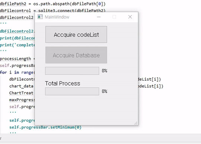This screenshot has height=144, width=201.
Task: Click the first progress bar under Accquire Database
Action: pyautogui.click(x=72, y=71)
